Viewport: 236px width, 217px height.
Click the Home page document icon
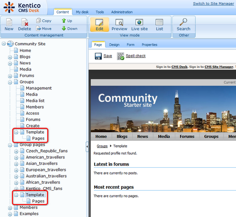[16, 50]
